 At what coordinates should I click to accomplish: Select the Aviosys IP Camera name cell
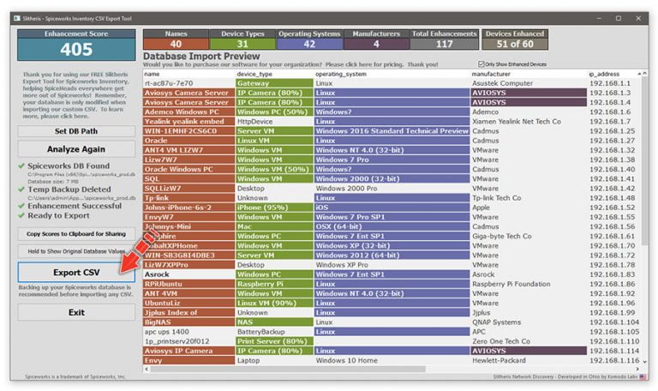tap(188, 351)
